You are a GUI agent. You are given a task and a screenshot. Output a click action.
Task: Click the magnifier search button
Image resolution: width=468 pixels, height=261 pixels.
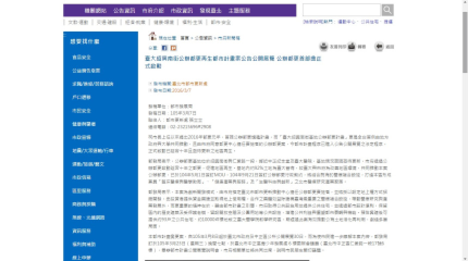click(x=387, y=10)
